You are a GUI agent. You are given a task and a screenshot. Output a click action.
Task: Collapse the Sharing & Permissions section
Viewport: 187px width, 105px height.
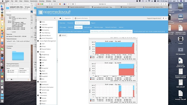(x=6, y=64)
